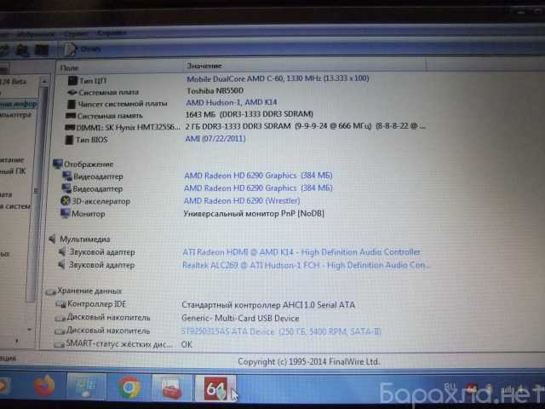Select the 2 ГБ DDR3-1333 DDR3 SDRAM value
The width and height of the screenshot is (545, 409).
click(305, 126)
